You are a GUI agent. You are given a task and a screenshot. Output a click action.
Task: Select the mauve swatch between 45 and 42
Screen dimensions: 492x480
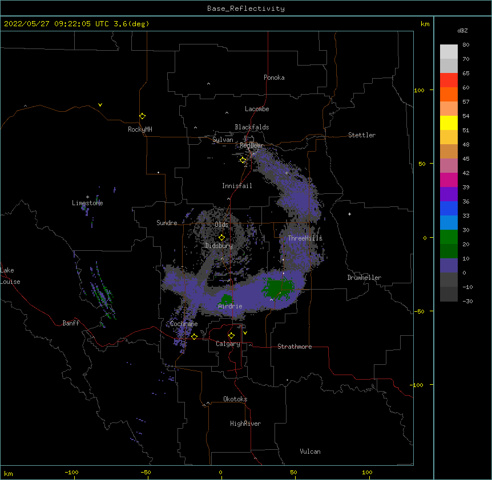click(x=449, y=165)
